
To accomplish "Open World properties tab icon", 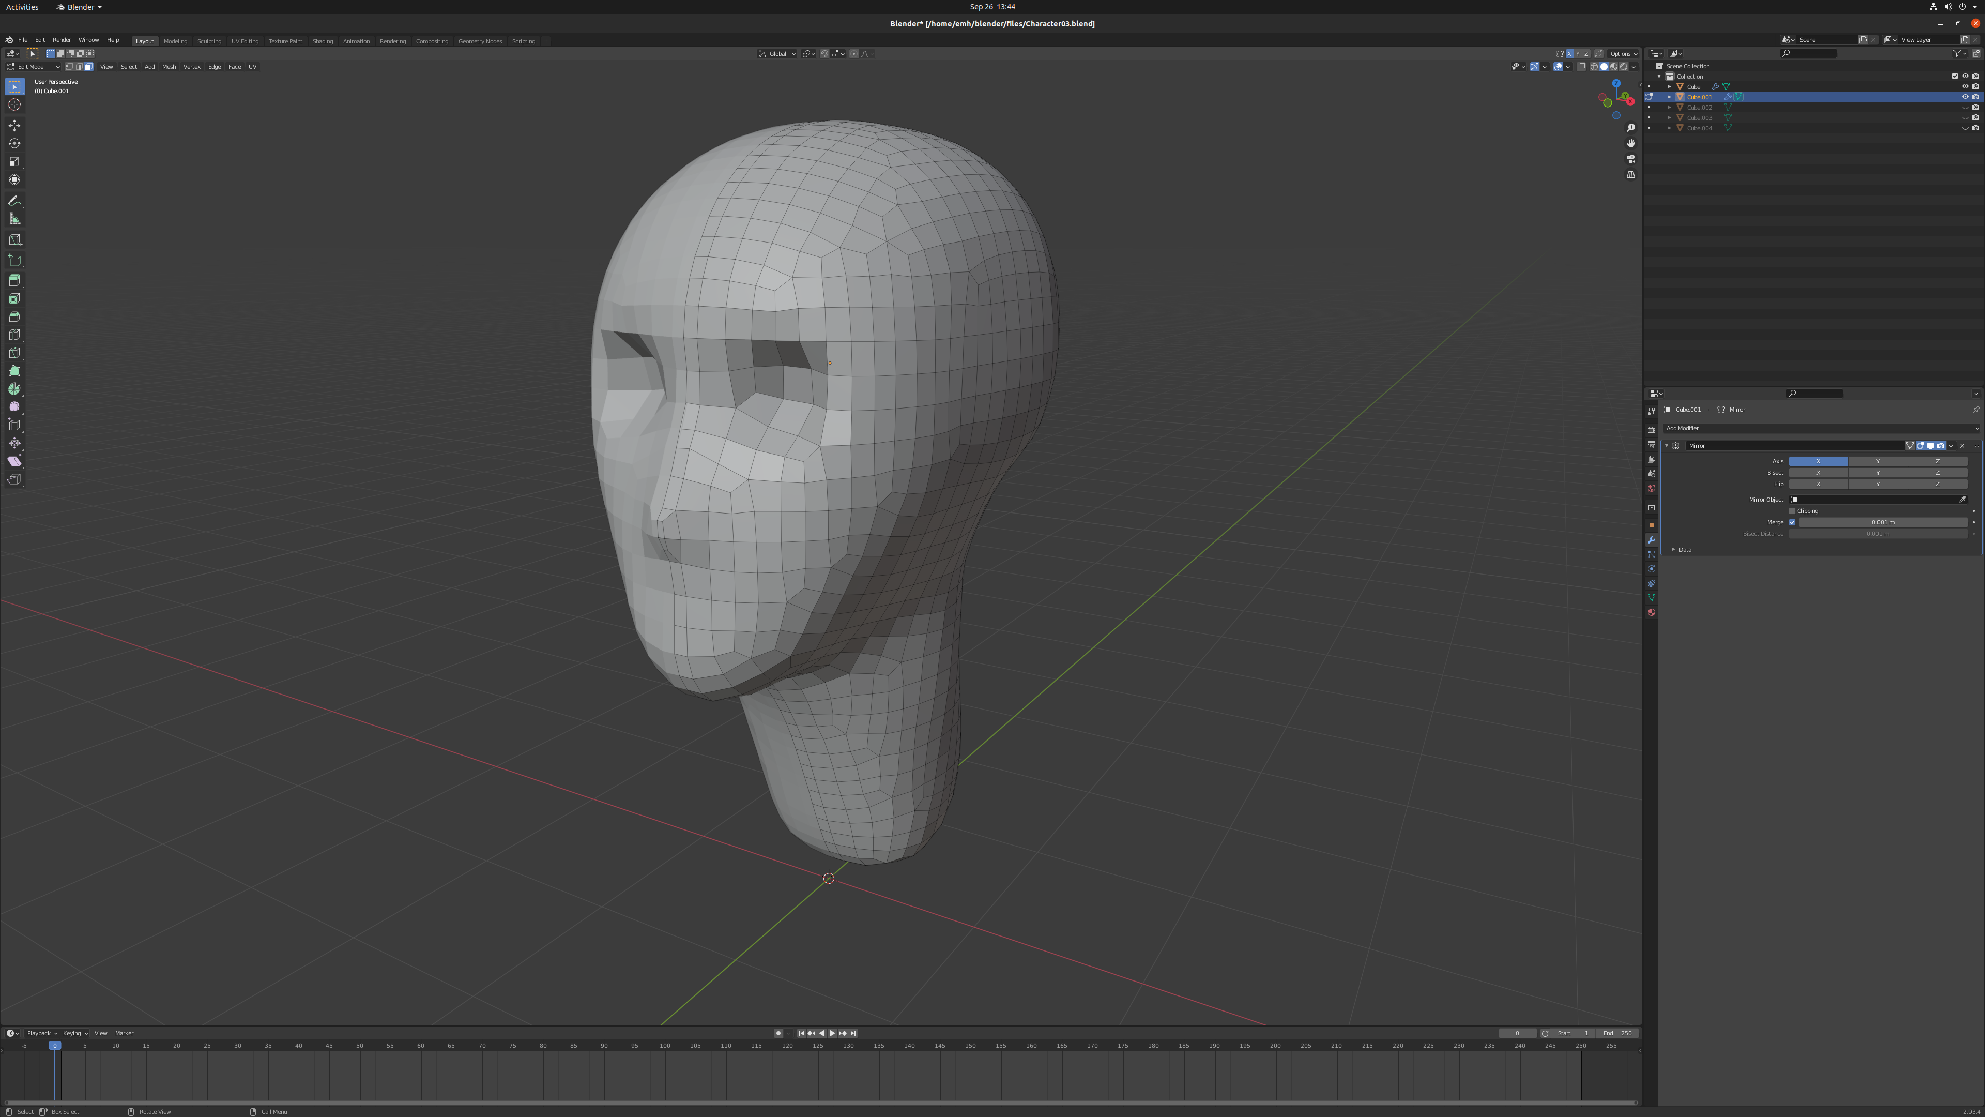I will (x=1652, y=489).
